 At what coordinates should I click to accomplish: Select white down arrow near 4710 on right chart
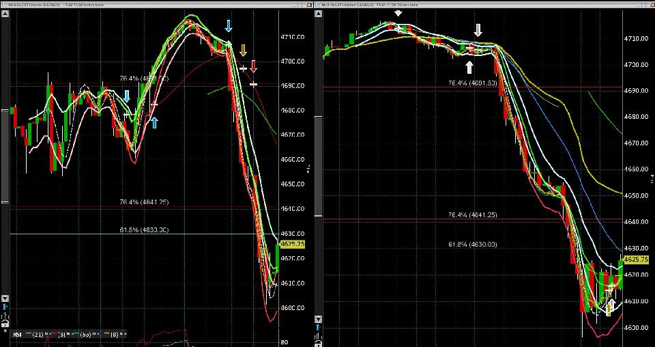tap(478, 29)
